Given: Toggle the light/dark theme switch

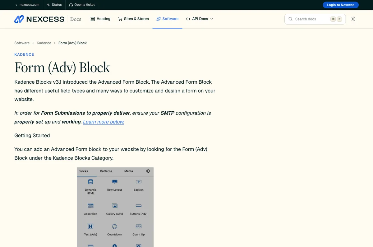Looking at the screenshot, I should point(353,19).
